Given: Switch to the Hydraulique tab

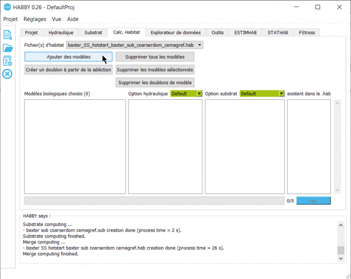Looking at the screenshot, I should point(61,32).
